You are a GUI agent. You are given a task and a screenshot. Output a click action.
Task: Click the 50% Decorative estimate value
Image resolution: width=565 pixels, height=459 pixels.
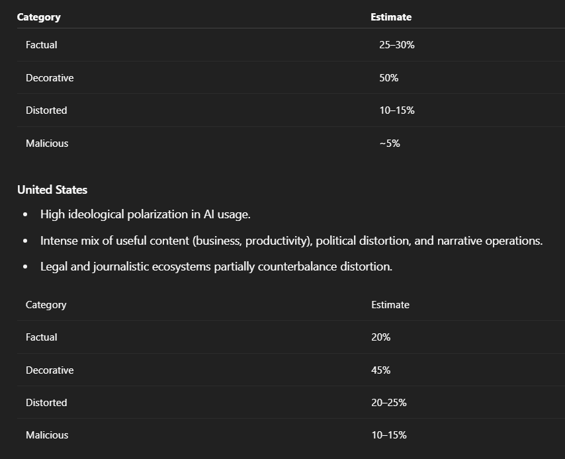[389, 78]
